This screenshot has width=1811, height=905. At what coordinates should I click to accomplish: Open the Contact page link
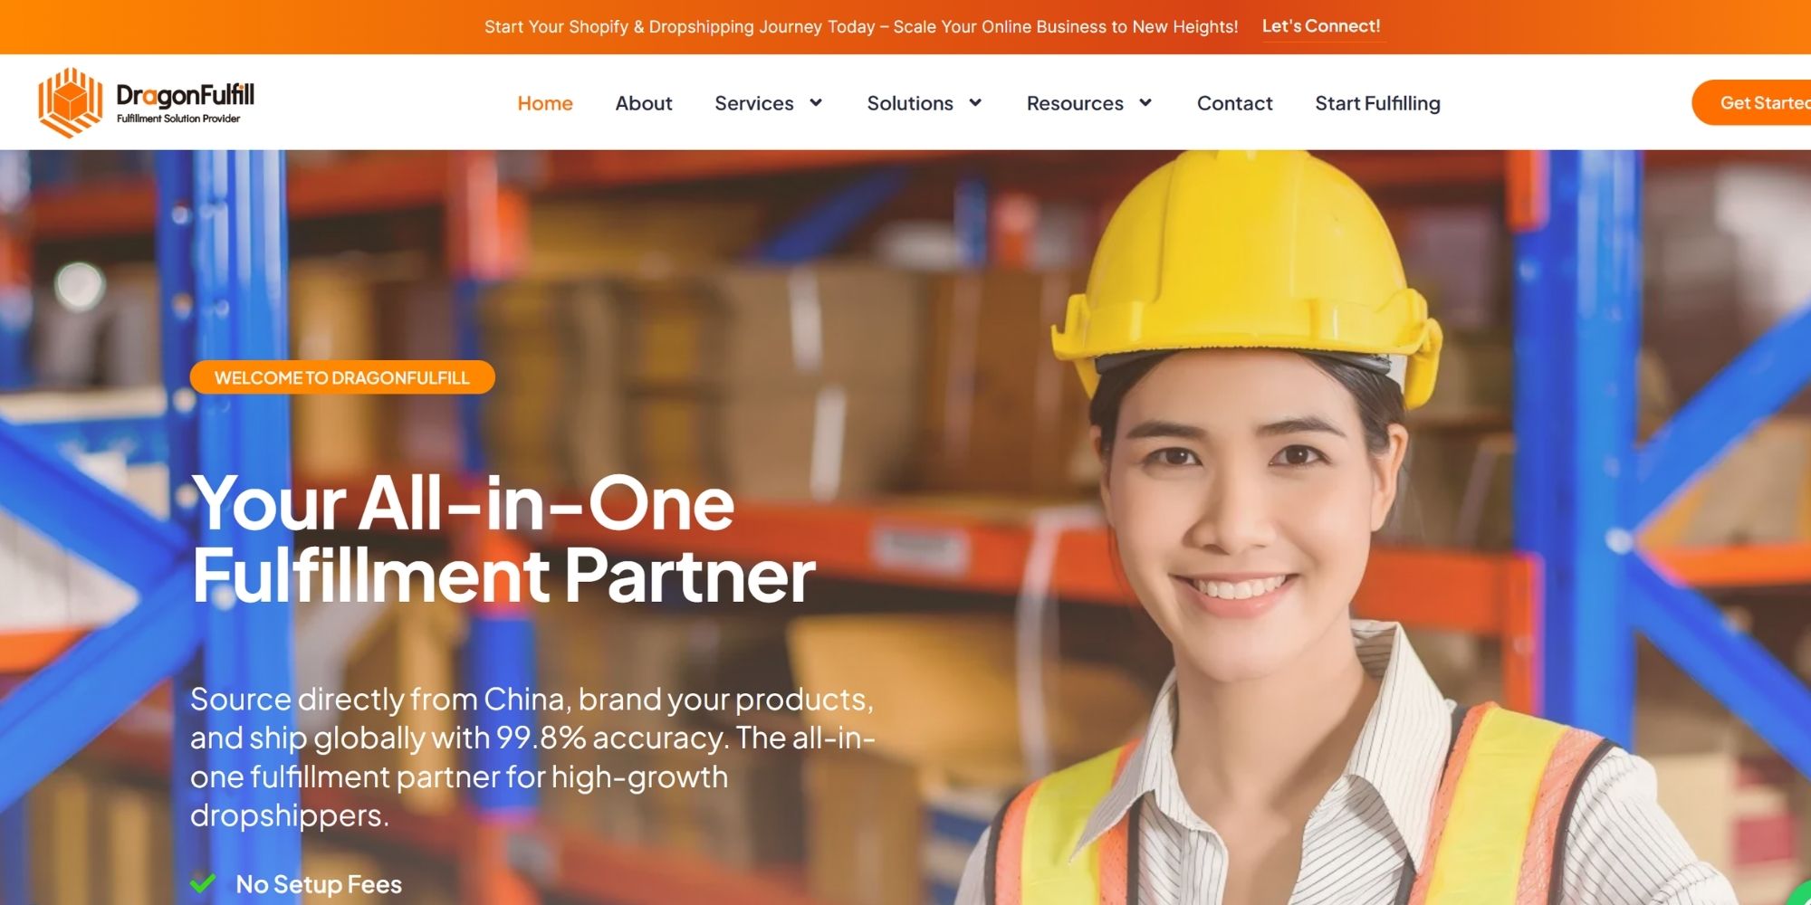1234,103
